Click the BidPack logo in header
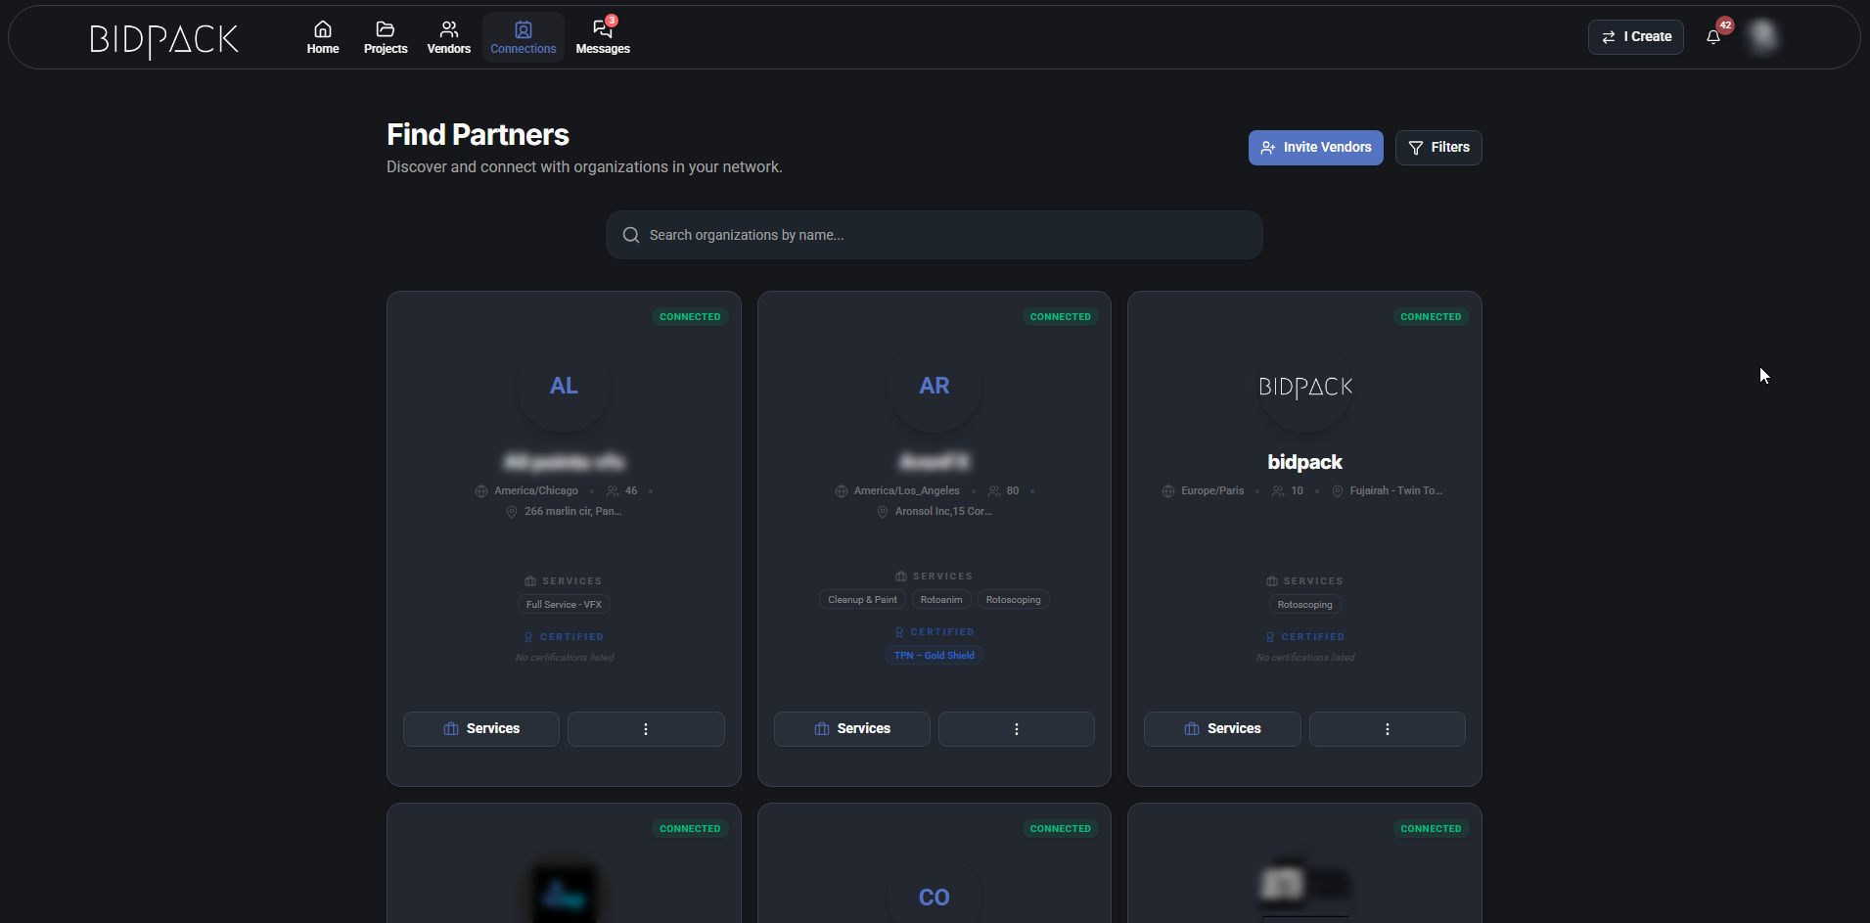Screen dimensions: 1870x923 click(x=163, y=39)
